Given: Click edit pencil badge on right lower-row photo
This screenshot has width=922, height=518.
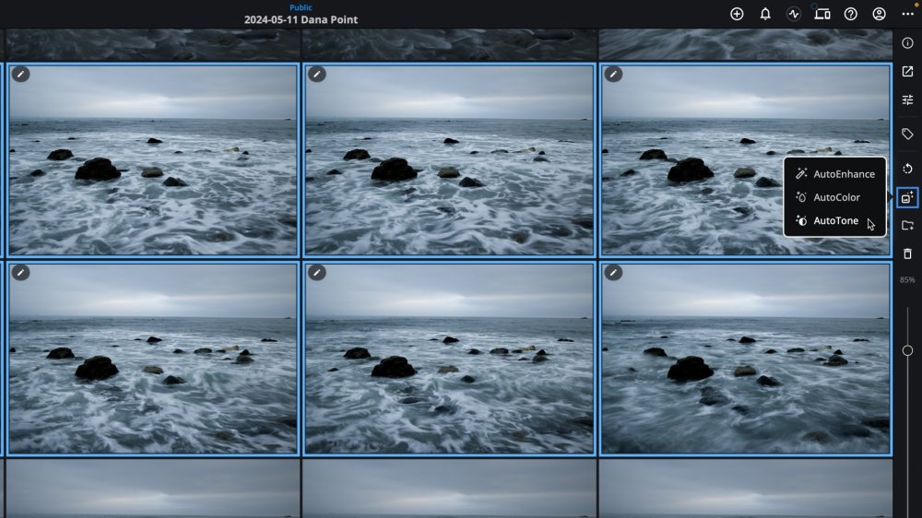Looking at the screenshot, I should pyautogui.click(x=613, y=272).
